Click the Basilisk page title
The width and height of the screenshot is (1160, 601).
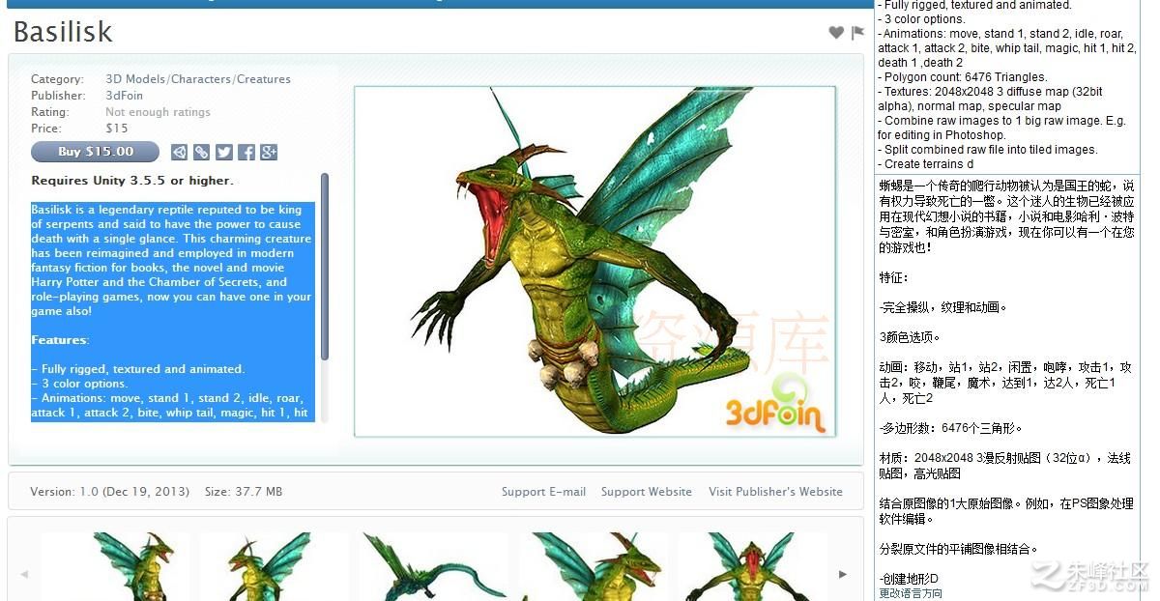[63, 32]
